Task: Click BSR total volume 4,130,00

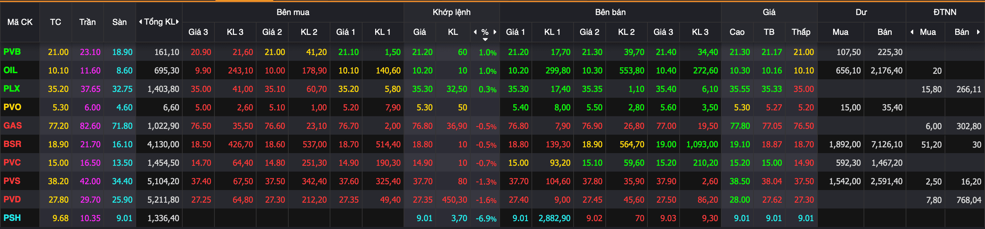Action: pos(163,145)
